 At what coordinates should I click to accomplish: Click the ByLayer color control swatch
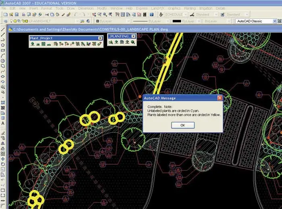(98, 21)
